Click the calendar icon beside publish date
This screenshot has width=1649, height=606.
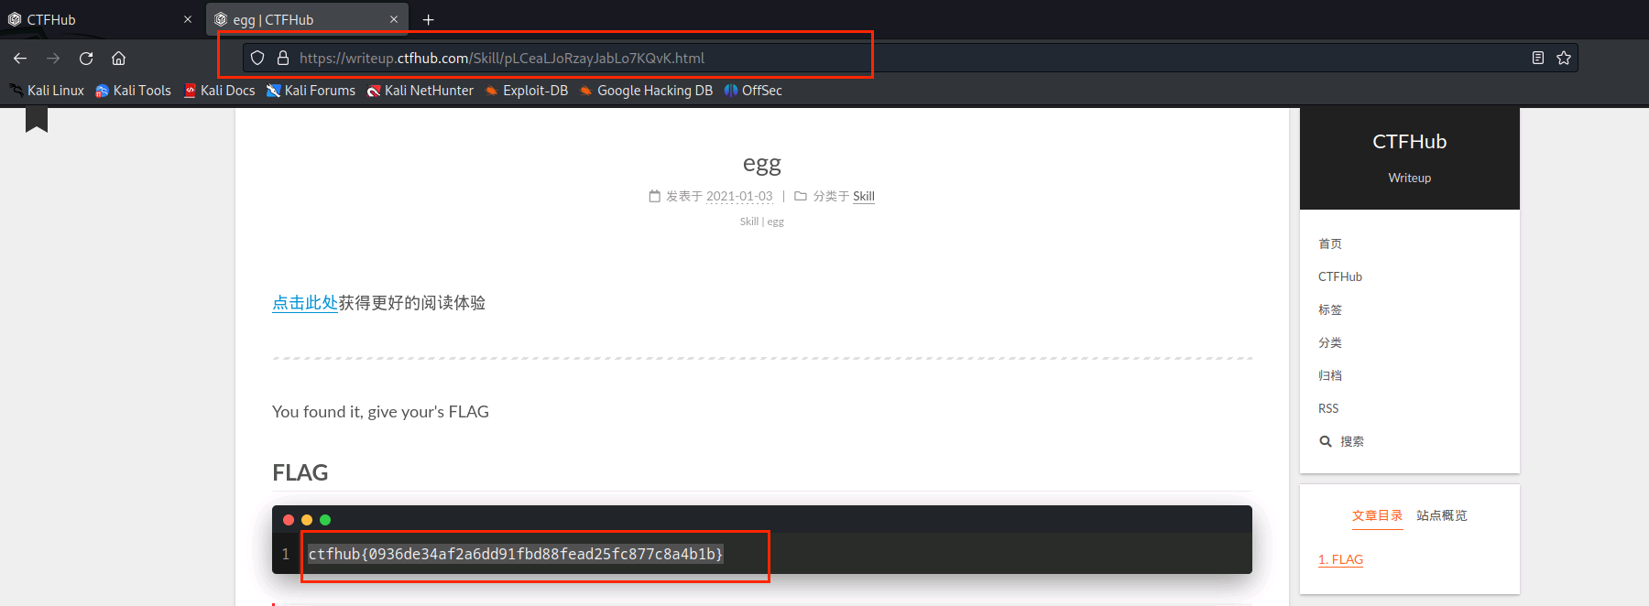click(x=654, y=196)
